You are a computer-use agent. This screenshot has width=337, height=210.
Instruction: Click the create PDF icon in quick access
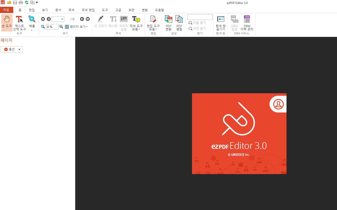(32, 2)
